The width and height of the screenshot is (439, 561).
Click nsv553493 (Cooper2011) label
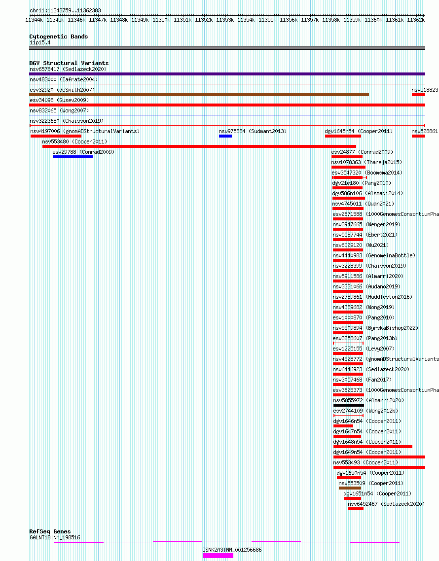coord(366,463)
